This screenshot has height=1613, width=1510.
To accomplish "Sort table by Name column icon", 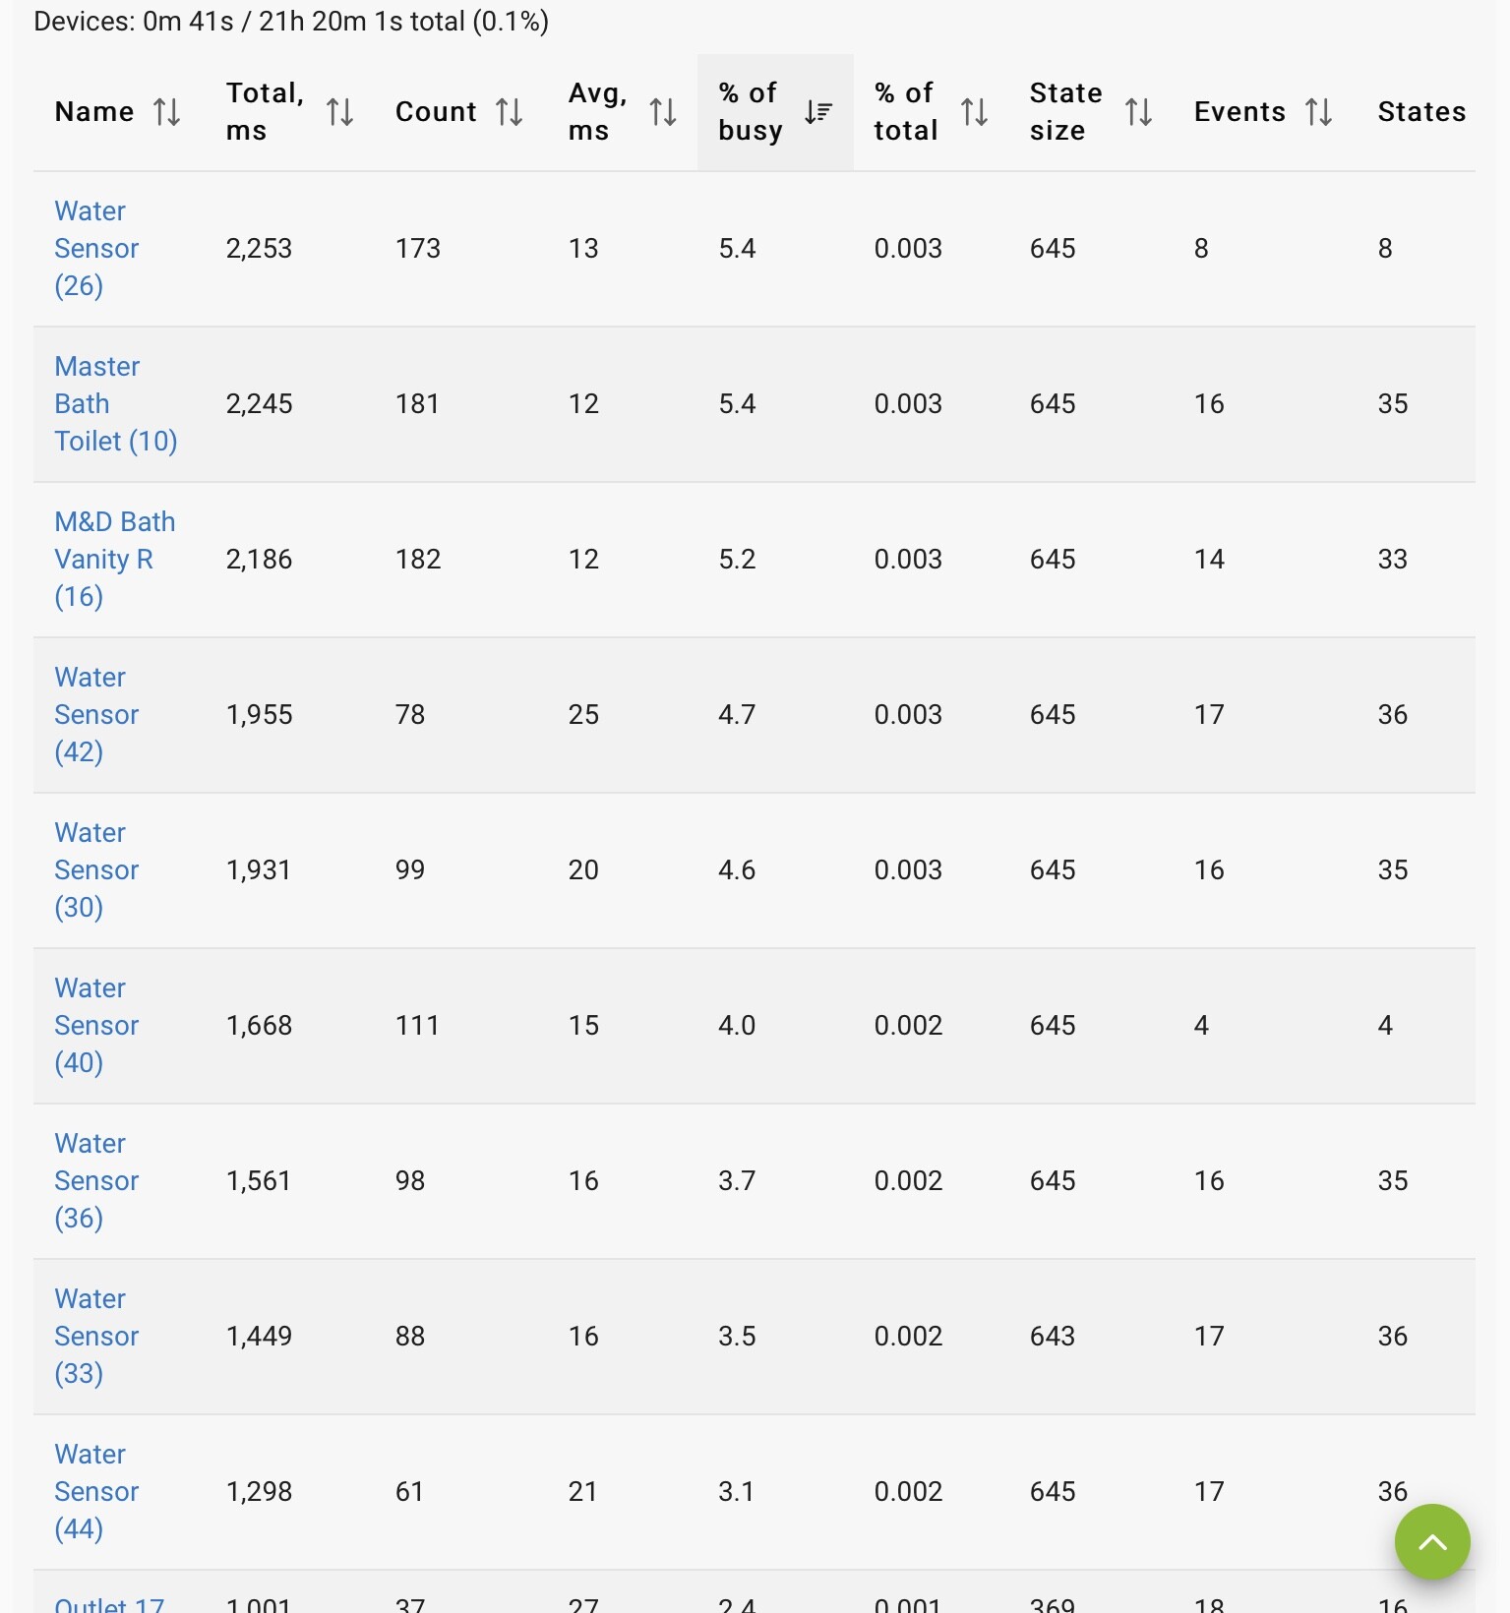I will point(167,112).
